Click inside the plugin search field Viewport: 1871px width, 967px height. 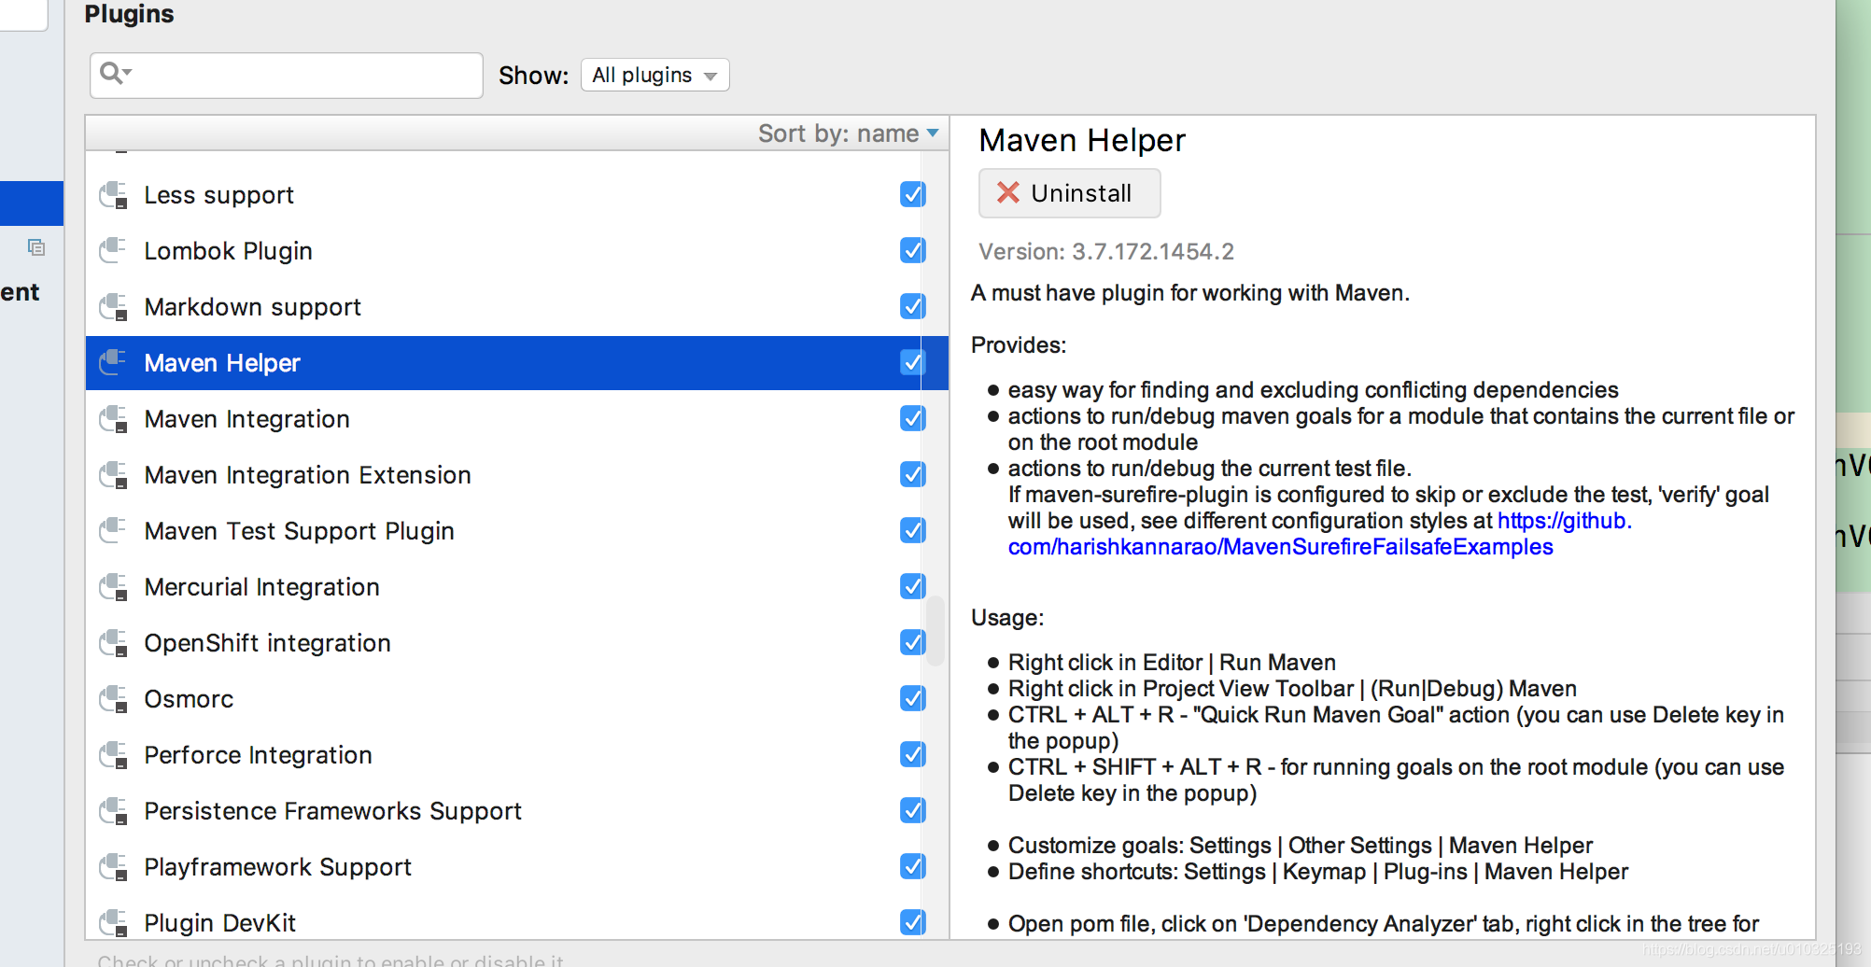tap(286, 75)
